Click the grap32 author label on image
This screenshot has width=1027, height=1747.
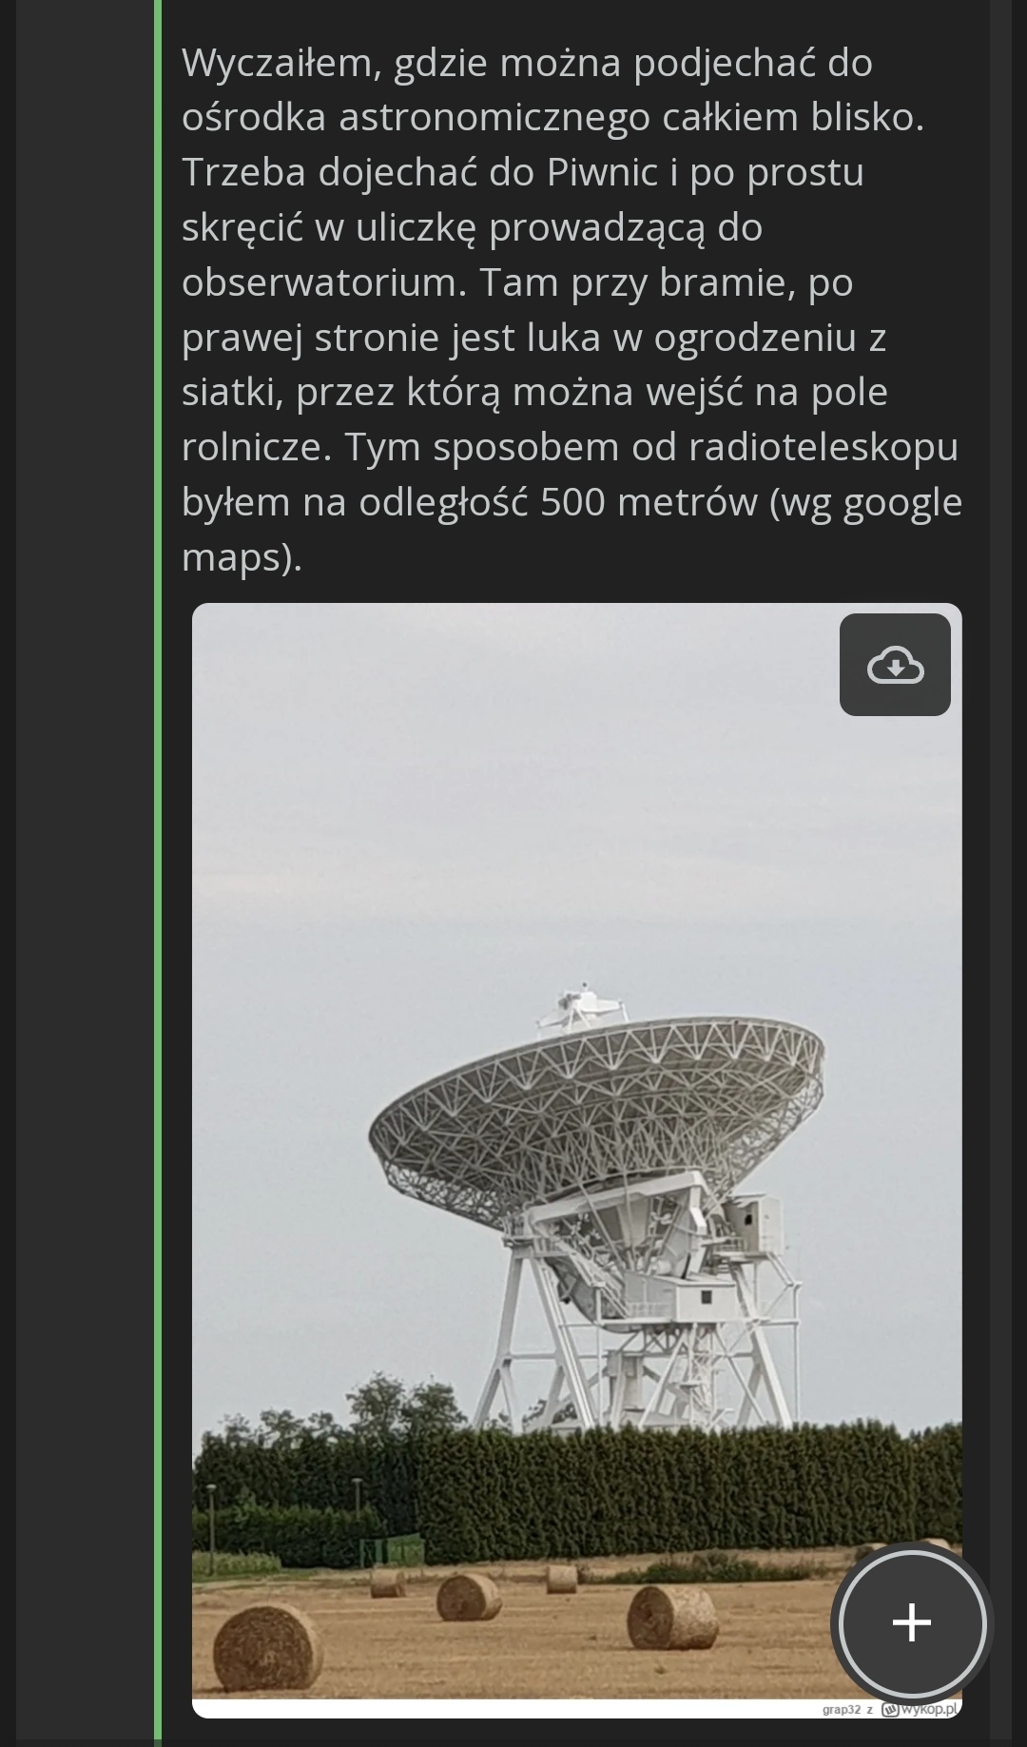[x=841, y=1710]
